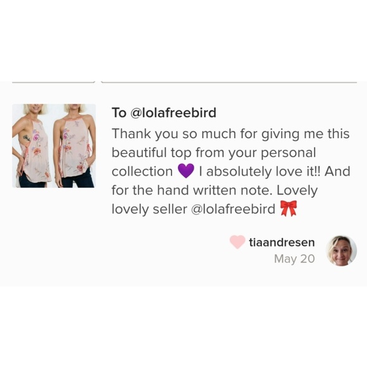Click the word 'collection' before the purple heart
367x367 pixels.
(x=142, y=171)
